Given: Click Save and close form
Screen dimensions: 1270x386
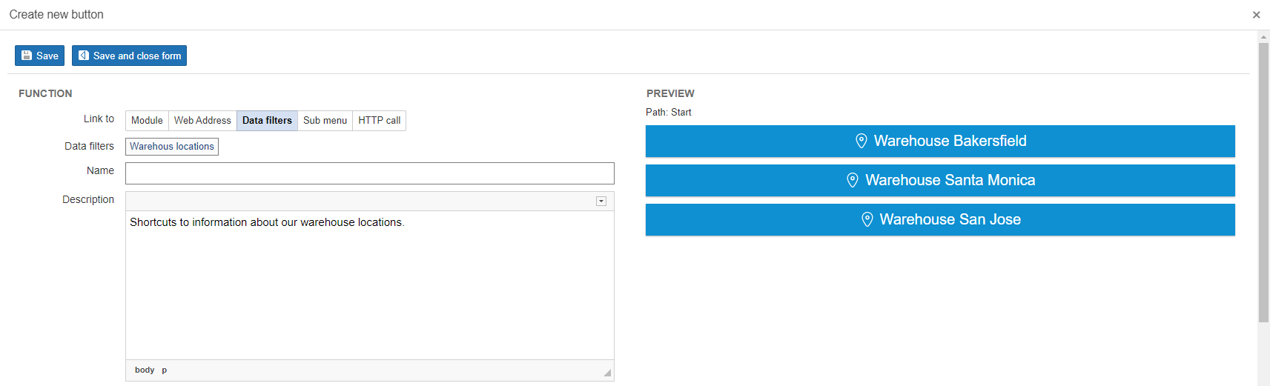Looking at the screenshot, I should [x=129, y=56].
